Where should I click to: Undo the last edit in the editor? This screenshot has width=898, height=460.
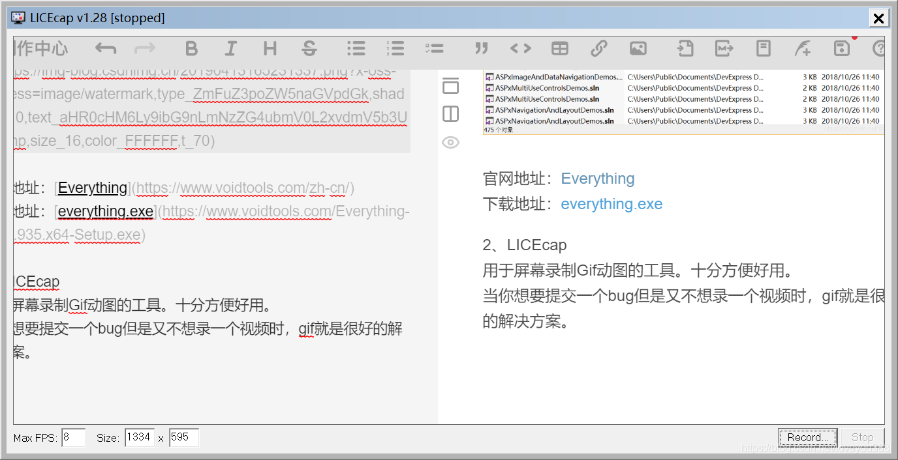pos(105,48)
